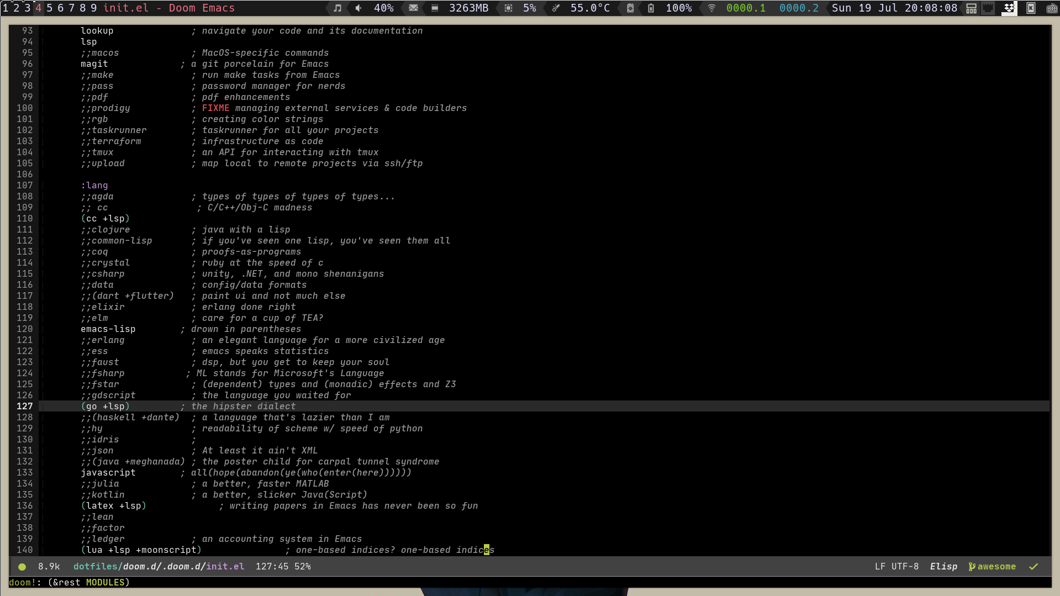The image size is (1060, 596).
Task: Select workspace 9 tag
Action: pos(93,8)
